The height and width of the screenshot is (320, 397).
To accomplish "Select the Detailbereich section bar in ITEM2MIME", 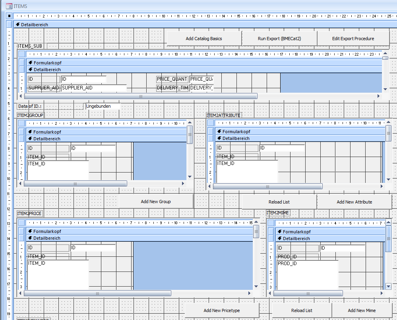I will click(x=330, y=239).
